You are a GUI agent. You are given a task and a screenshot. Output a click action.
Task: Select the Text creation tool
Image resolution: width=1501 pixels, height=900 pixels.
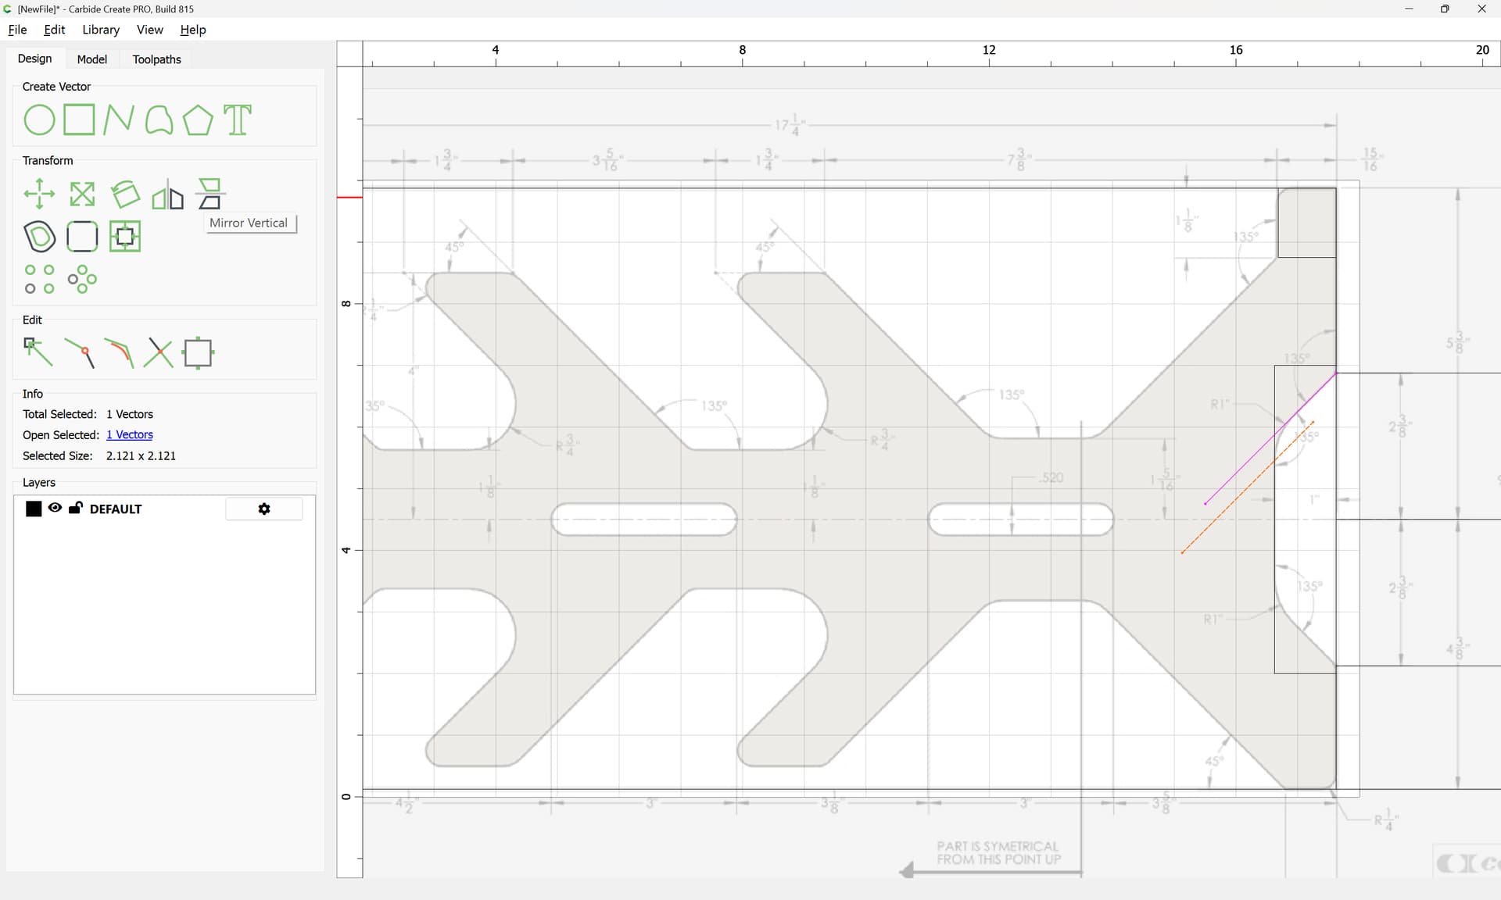click(x=238, y=120)
